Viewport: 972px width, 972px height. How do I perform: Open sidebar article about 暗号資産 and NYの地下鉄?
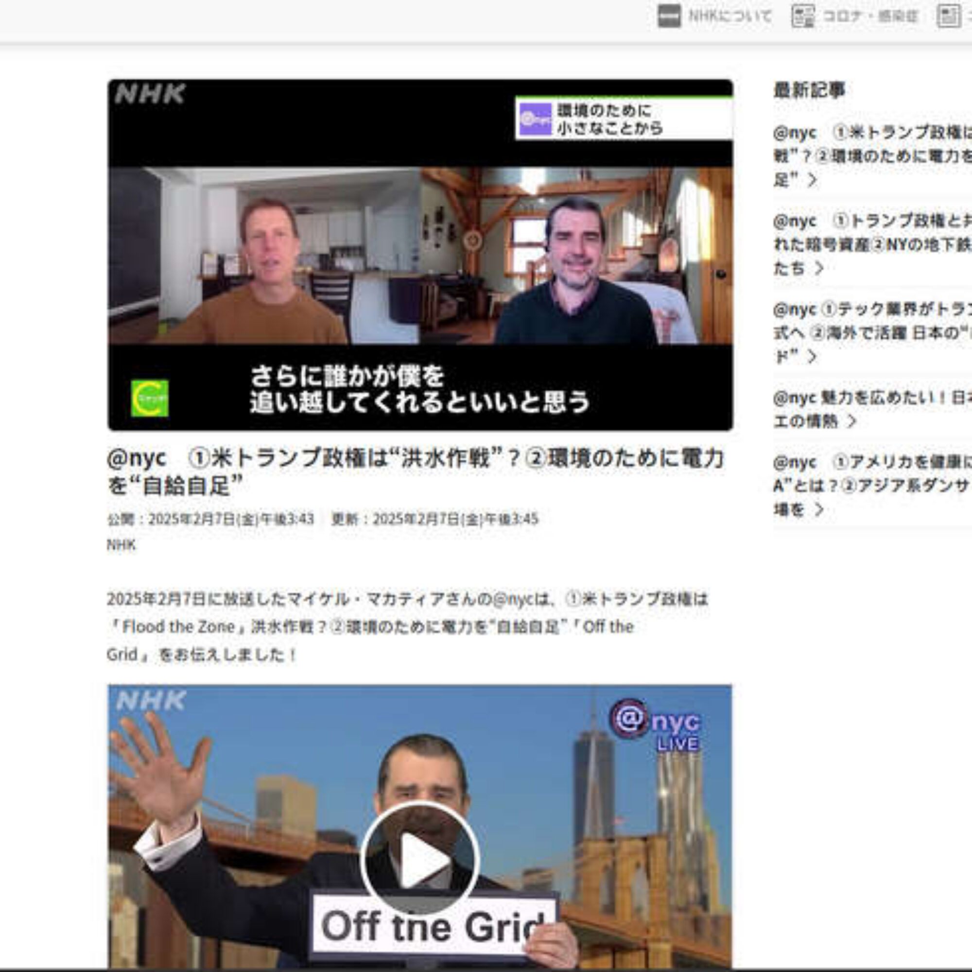(872, 244)
